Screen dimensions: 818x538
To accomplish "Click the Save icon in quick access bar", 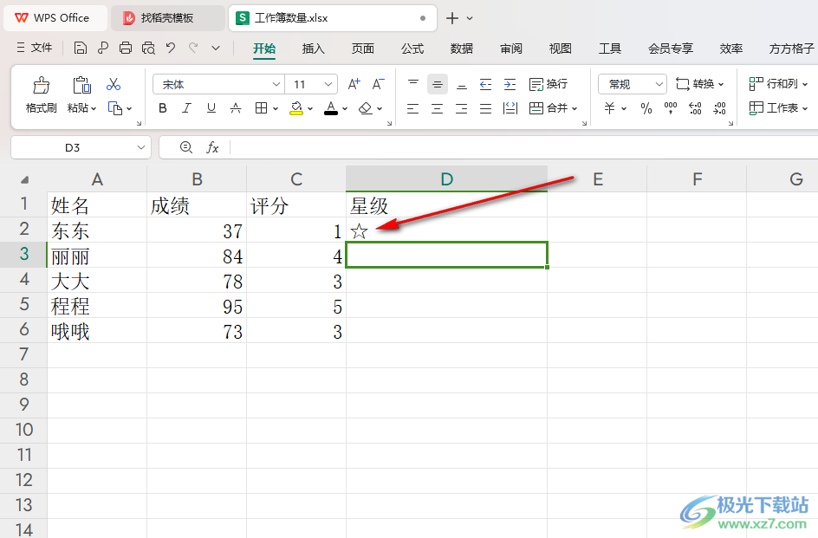I will (81, 48).
